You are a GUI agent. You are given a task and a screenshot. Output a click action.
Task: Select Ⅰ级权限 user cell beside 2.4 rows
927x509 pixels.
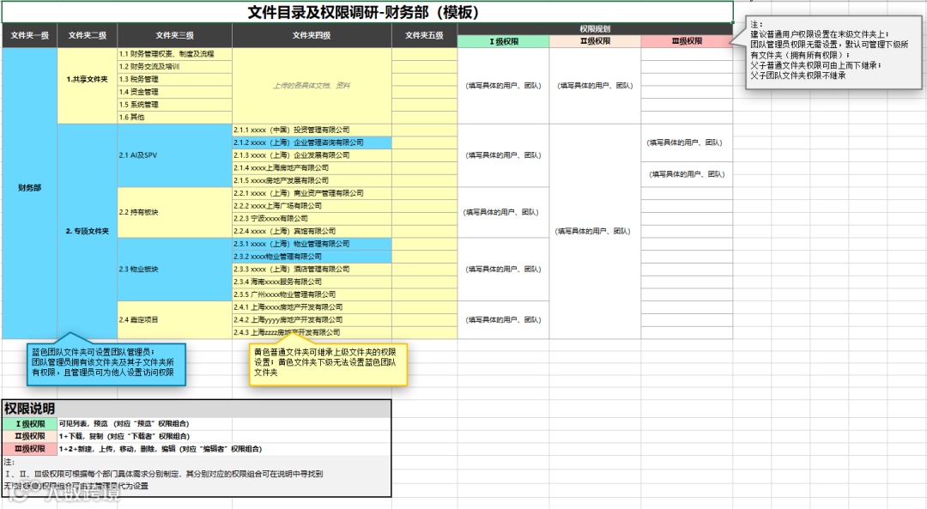pos(503,320)
